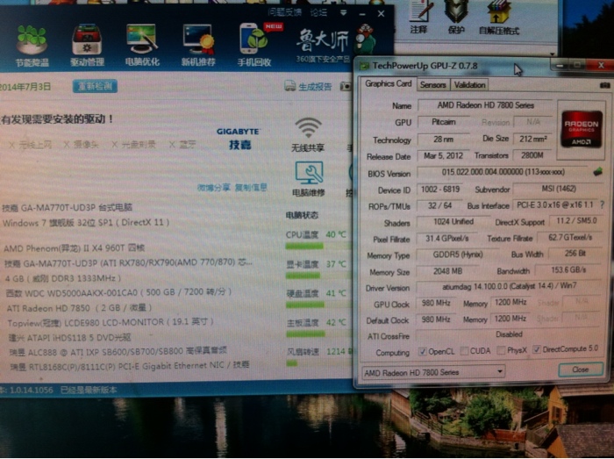Click the GPU-Z title bar app icon

point(364,66)
